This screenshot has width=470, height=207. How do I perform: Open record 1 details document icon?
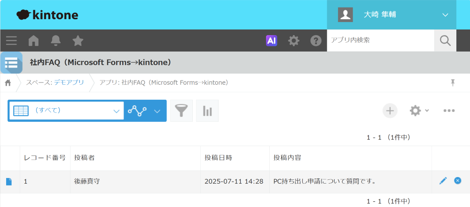click(x=9, y=182)
